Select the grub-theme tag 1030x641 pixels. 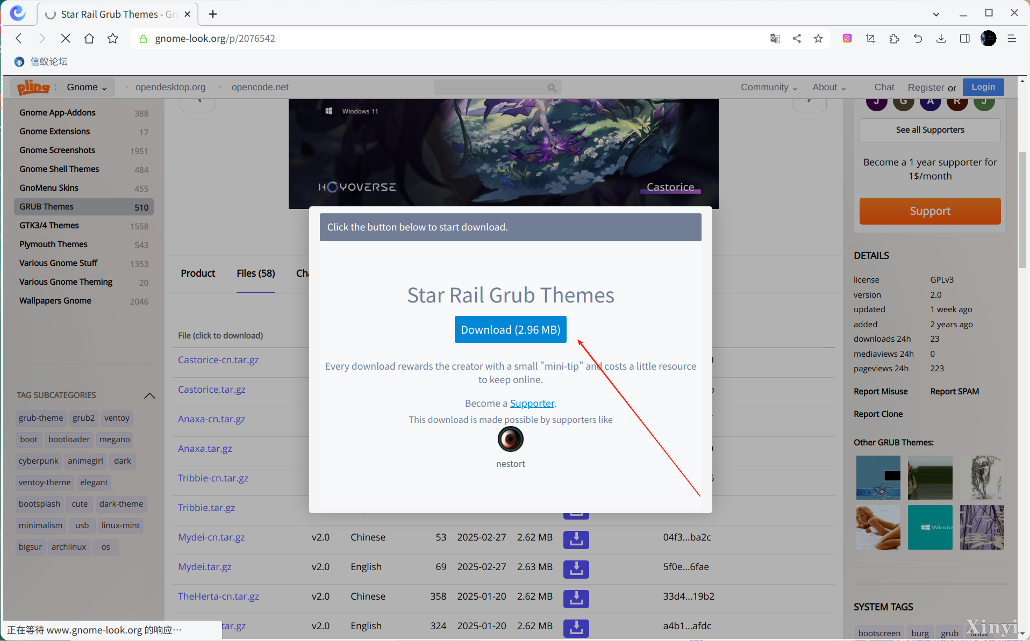pyautogui.click(x=41, y=418)
